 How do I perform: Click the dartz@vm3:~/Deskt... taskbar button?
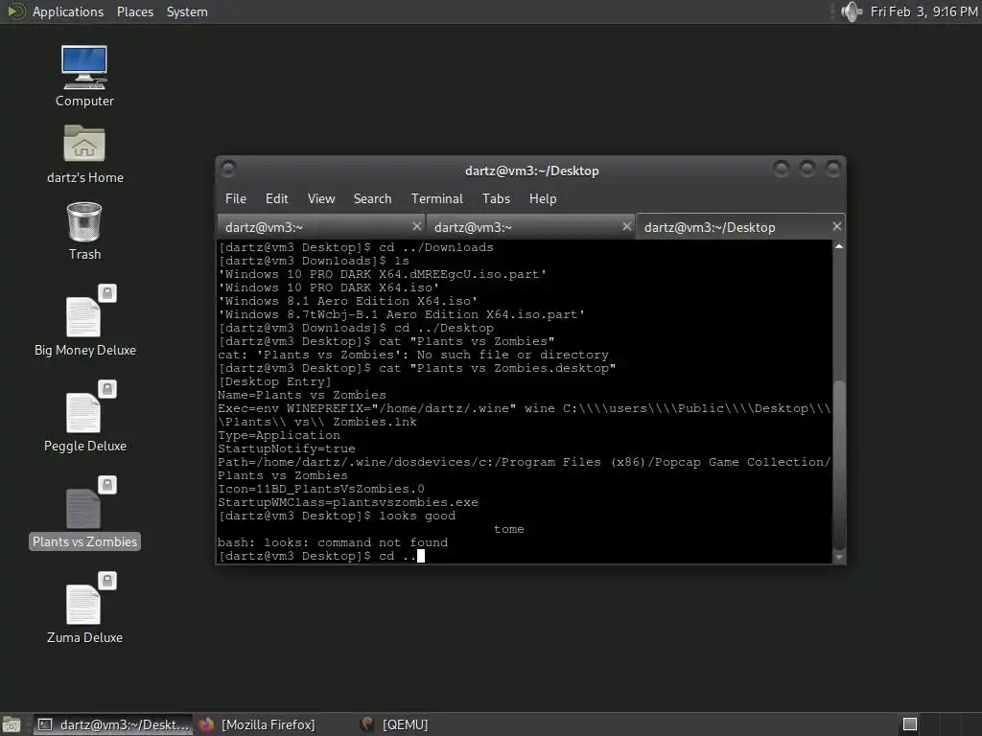[113, 724]
